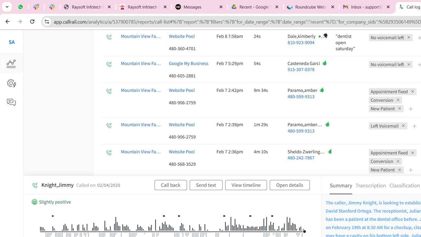Viewport: 421px width, 237px height.
Task: Add a tag to Sheldo Zwerling call
Action: 411,170
